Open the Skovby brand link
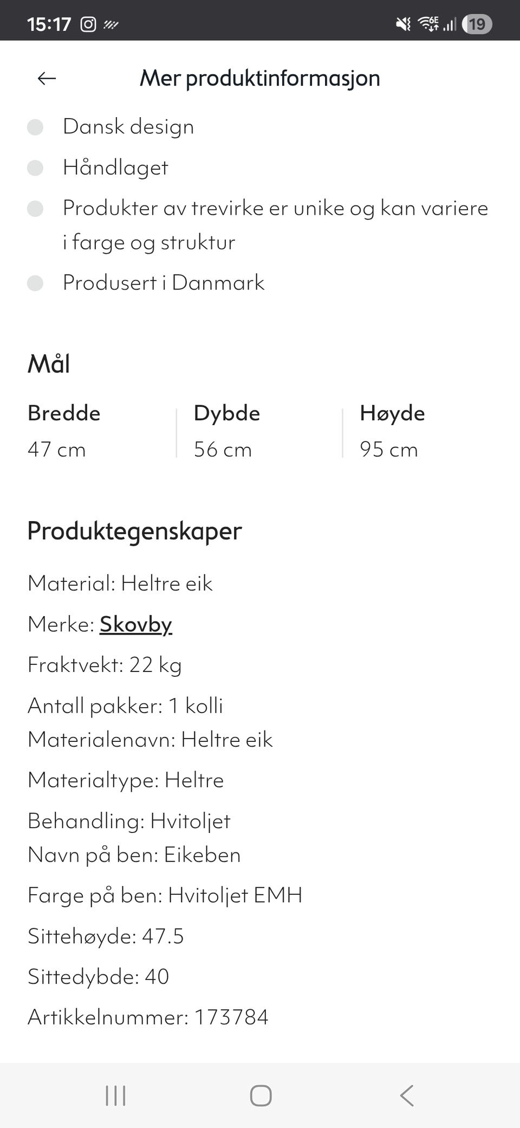Screen dimensions: 520x1128 click(x=135, y=624)
